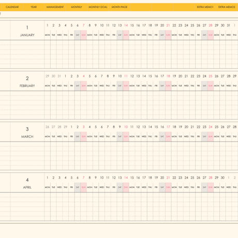
Task: Open the EXTRA MEMO1 tab
Action: coord(205,7)
